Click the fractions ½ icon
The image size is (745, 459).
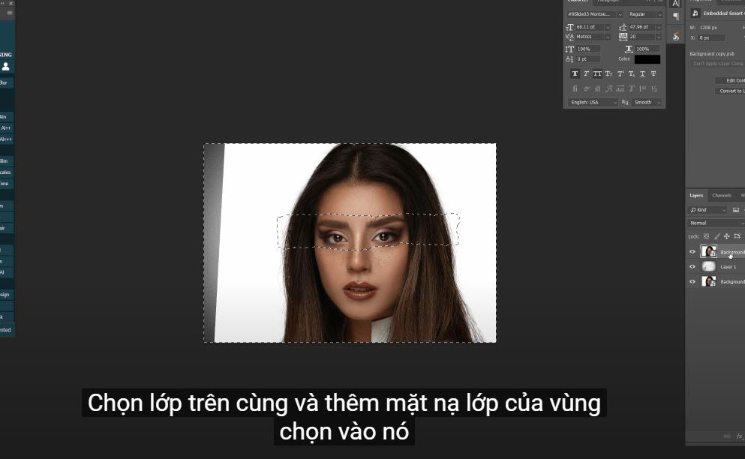[x=653, y=88]
